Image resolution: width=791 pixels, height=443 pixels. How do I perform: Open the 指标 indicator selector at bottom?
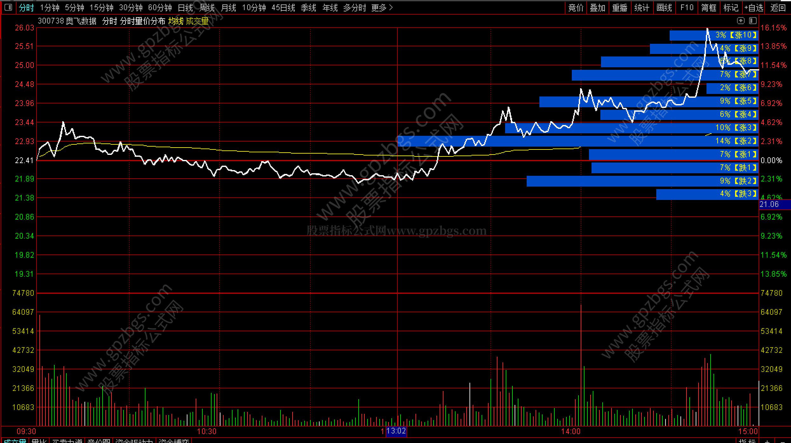pos(747,441)
